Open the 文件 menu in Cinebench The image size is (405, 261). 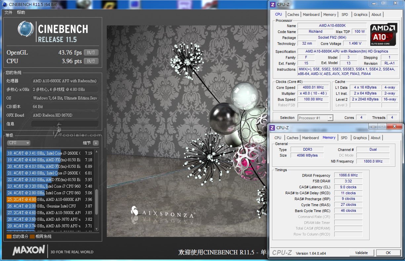(8, 13)
